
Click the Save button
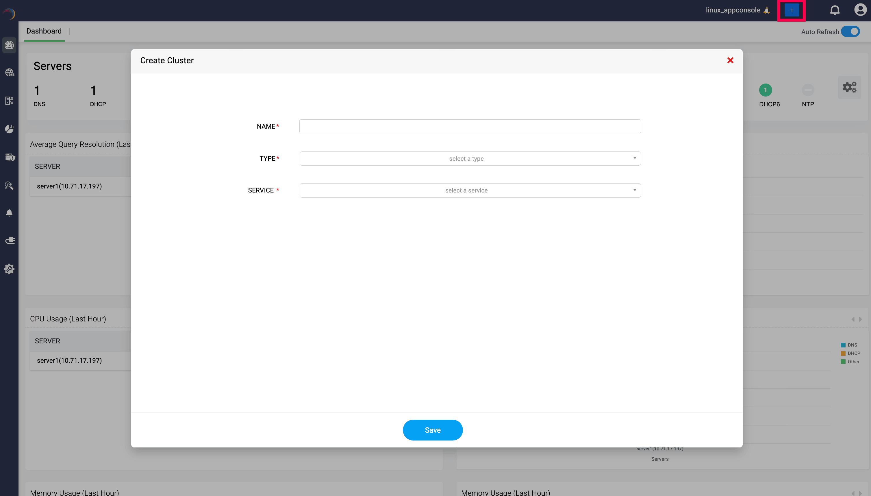(x=432, y=430)
